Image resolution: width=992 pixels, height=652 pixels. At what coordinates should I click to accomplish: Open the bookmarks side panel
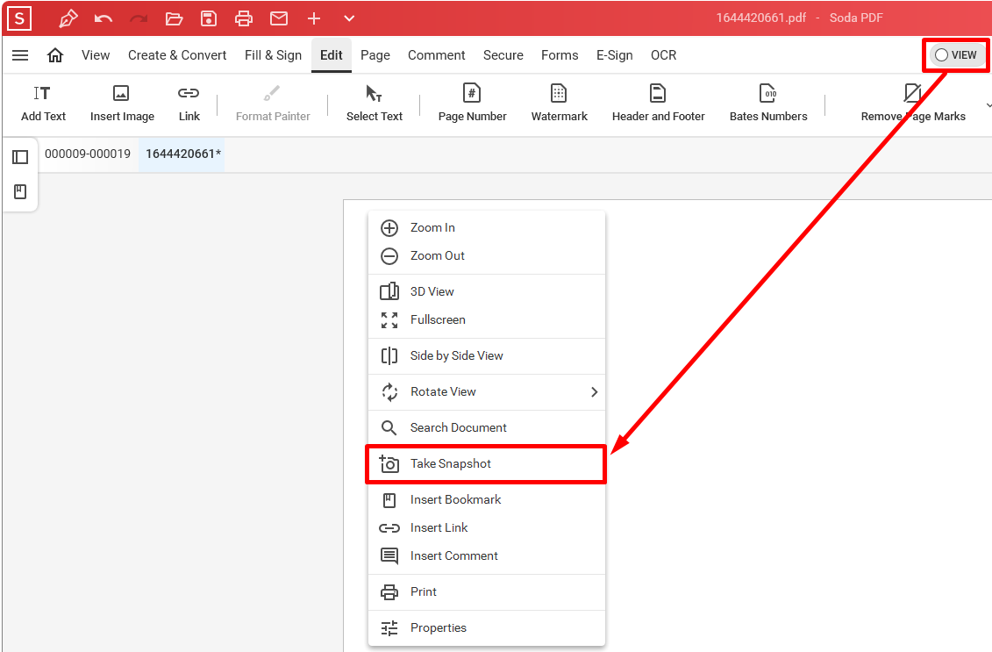pos(20,192)
